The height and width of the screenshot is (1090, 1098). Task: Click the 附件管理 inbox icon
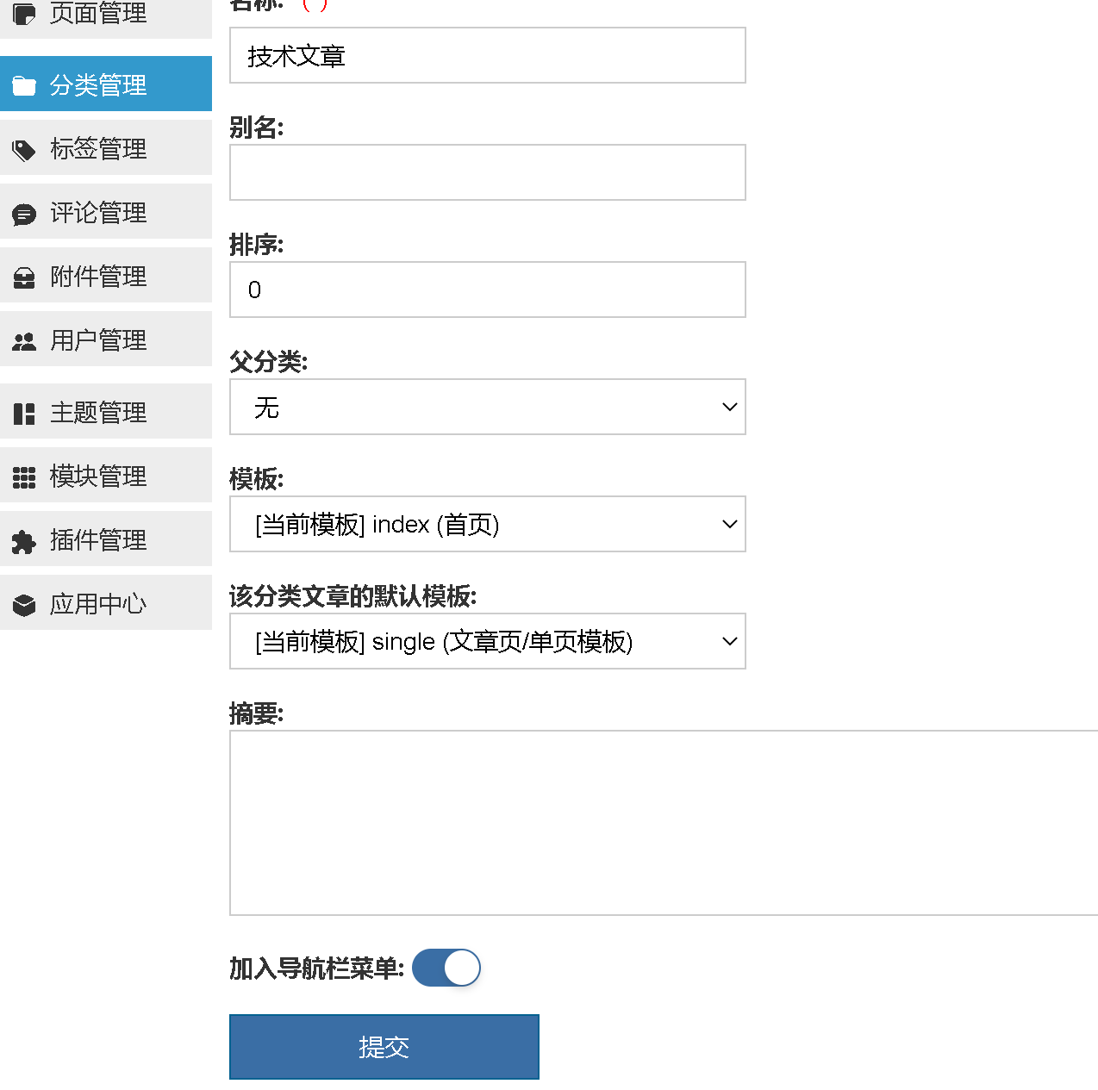(24, 277)
